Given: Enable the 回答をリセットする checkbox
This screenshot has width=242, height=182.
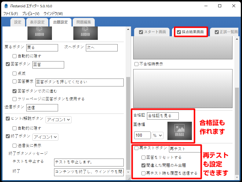Looking at the screenshot, I should [143, 157].
